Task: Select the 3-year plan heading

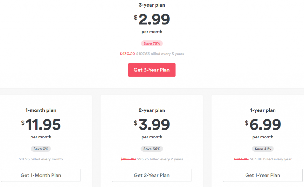Action: (152, 5)
